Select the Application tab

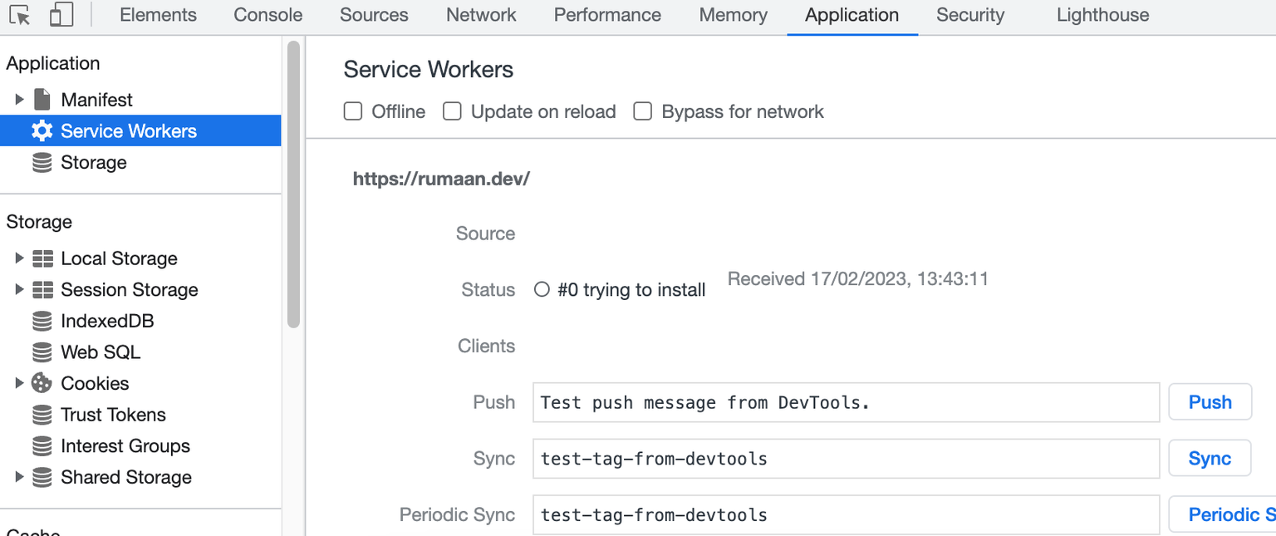[851, 15]
